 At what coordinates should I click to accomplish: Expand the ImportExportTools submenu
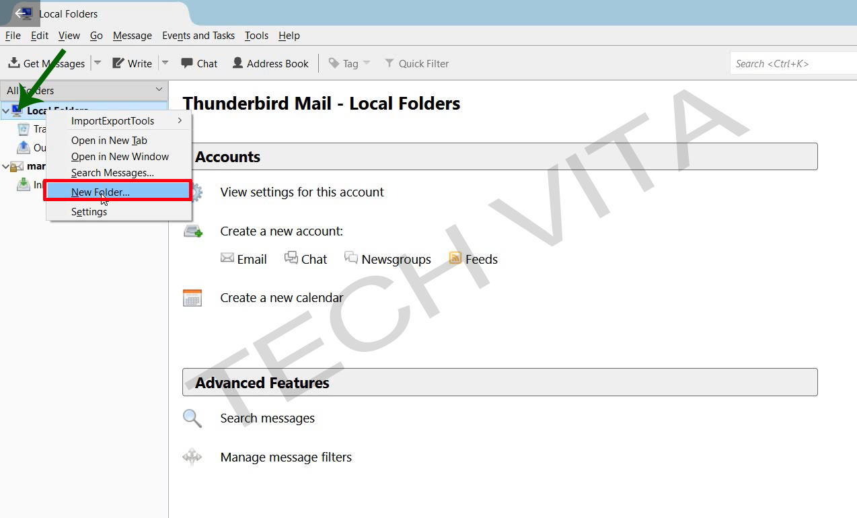pos(119,121)
